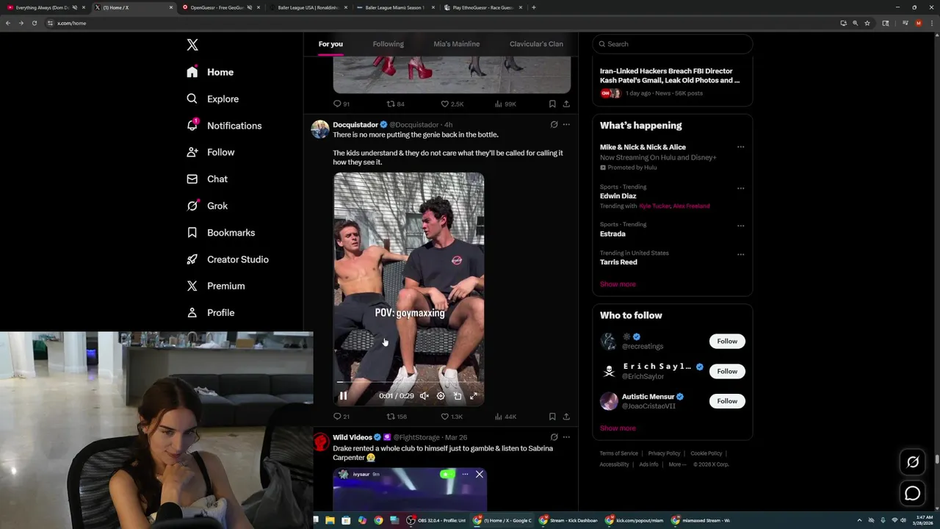The height and width of the screenshot is (529, 940).
Task: Open Profile in the sidebar
Action: (210, 312)
